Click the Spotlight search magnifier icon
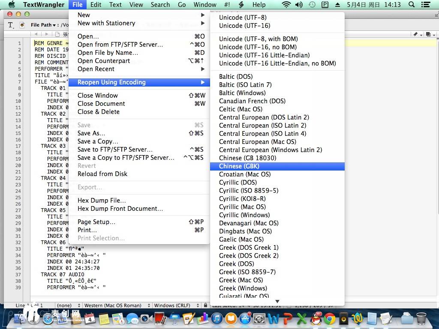This screenshot has width=439, height=329. pos(412,5)
